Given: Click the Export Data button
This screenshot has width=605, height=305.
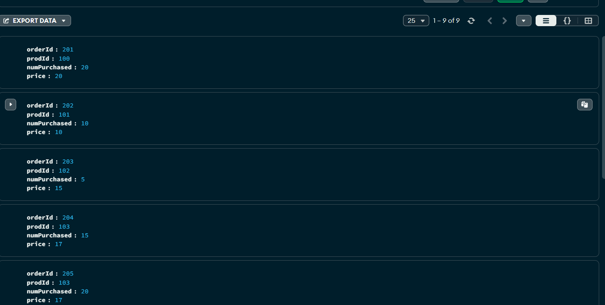Looking at the screenshot, I should 35,21.
